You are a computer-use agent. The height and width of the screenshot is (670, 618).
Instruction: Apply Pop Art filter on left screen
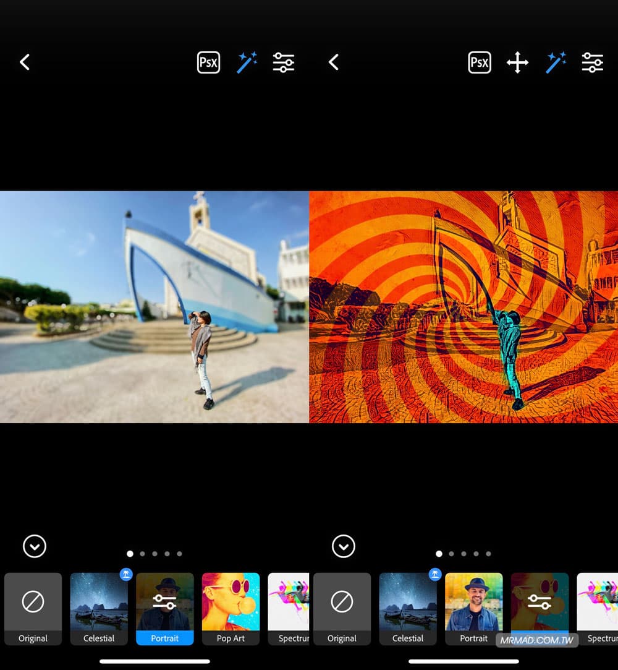(x=231, y=609)
